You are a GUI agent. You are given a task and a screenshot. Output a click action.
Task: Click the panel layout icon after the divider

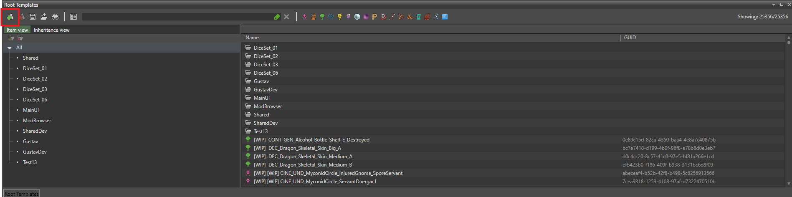tap(73, 17)
